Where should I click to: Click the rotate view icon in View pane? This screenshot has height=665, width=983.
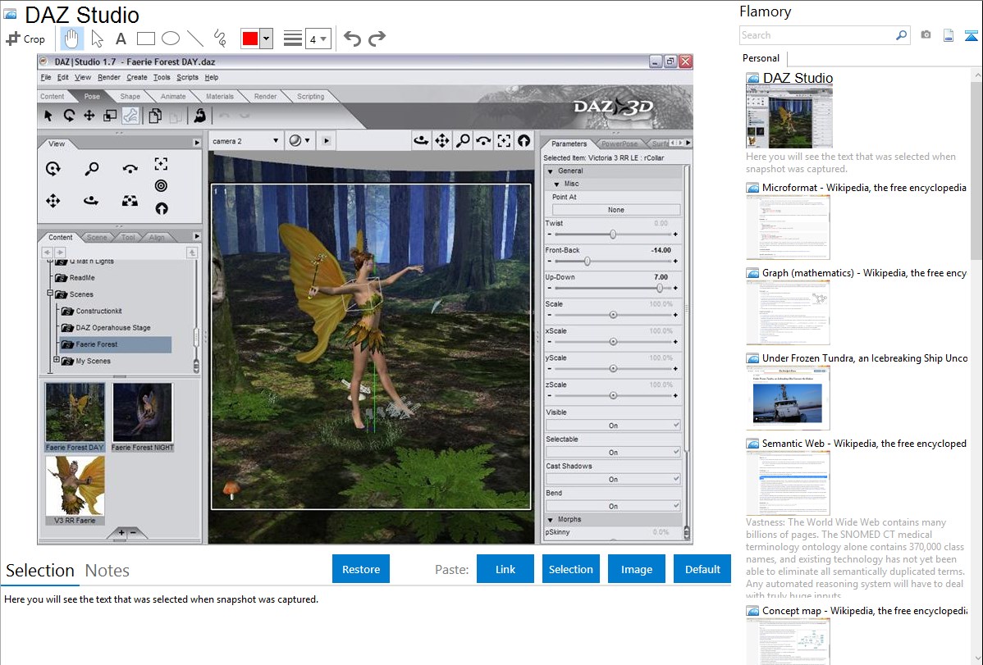[53, 168]
